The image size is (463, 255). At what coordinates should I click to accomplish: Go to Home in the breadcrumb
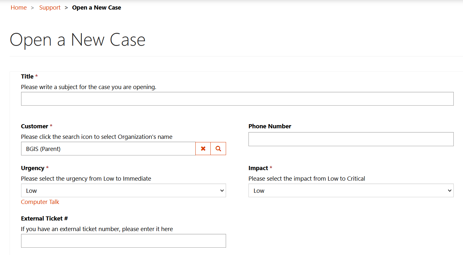click(x=19, y=8)
